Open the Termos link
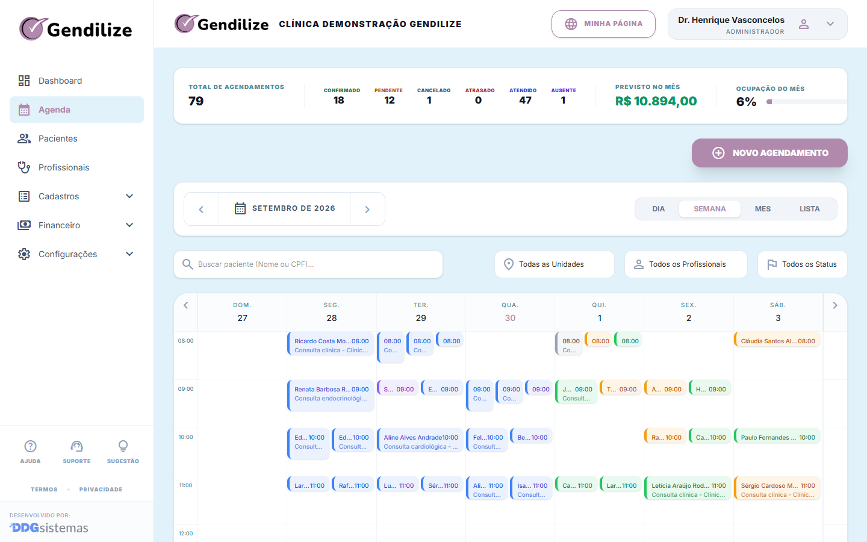The image size is (867, 542). (x=44, y=490)
